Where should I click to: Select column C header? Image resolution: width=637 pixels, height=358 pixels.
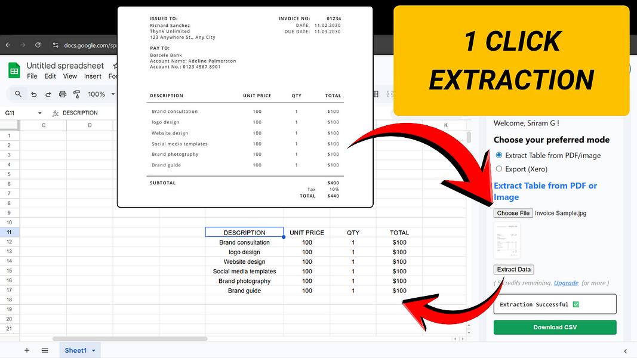(44, 125)
